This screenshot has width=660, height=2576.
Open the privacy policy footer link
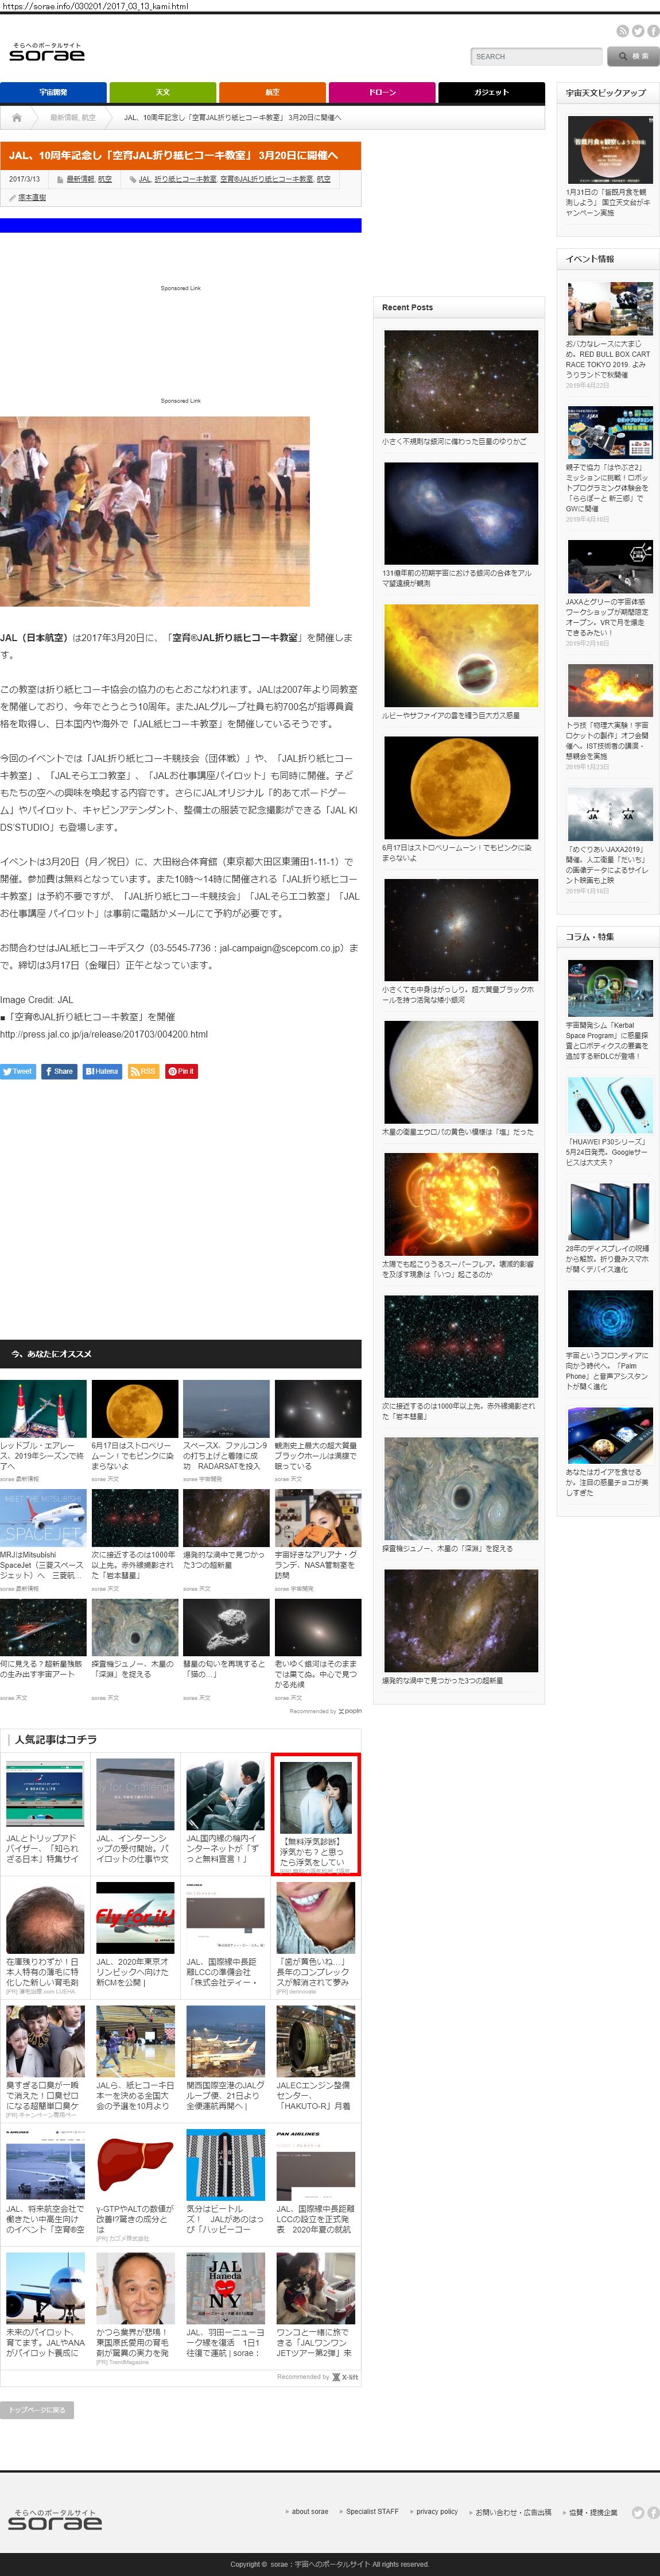436,2511
